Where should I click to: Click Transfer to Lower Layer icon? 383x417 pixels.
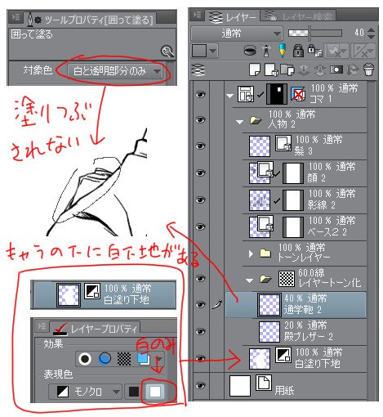pos(304,70)
